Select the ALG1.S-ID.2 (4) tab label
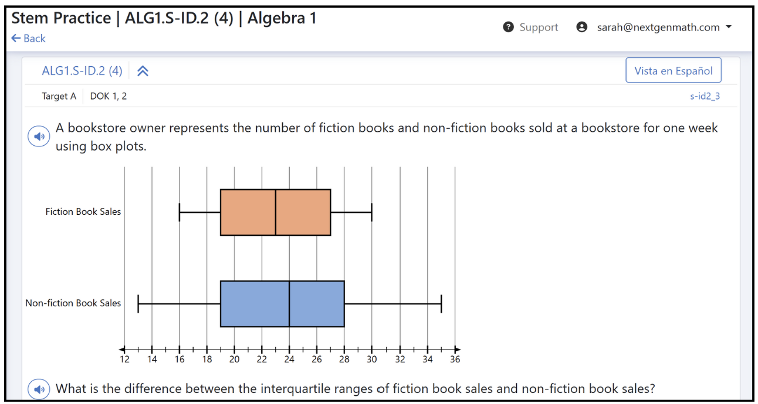The width and height of the screenshot is (758, 404). point(82,71)
